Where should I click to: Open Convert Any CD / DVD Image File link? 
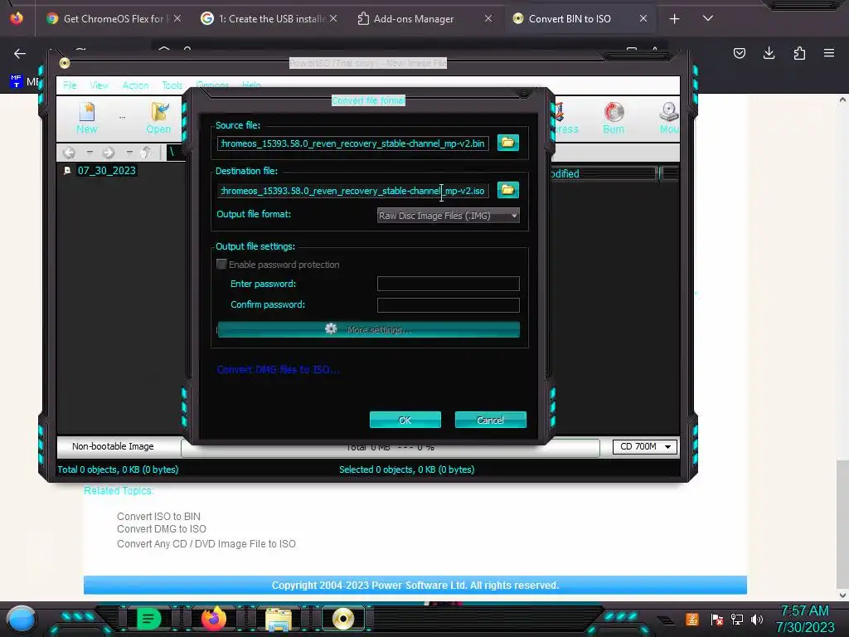(x=206, y=543)
